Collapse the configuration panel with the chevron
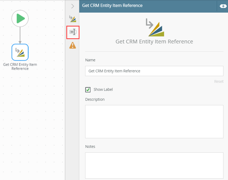 pos(73,6)
